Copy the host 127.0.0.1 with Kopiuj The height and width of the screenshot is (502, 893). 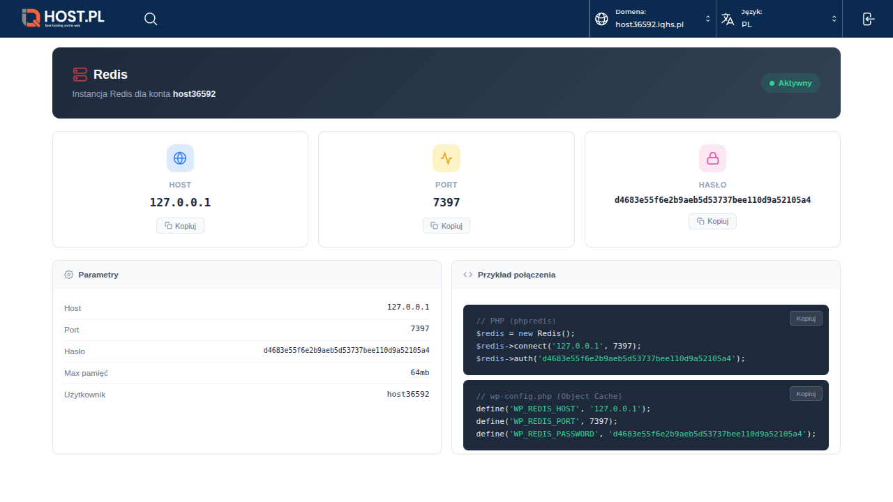[x=180, y=226]
